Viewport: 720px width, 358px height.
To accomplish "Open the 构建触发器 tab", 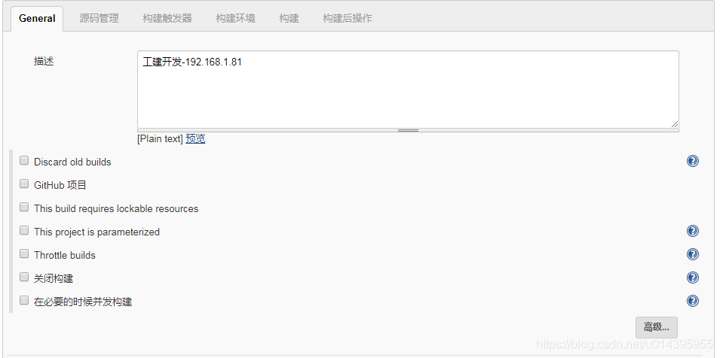I will coord(167,18).
